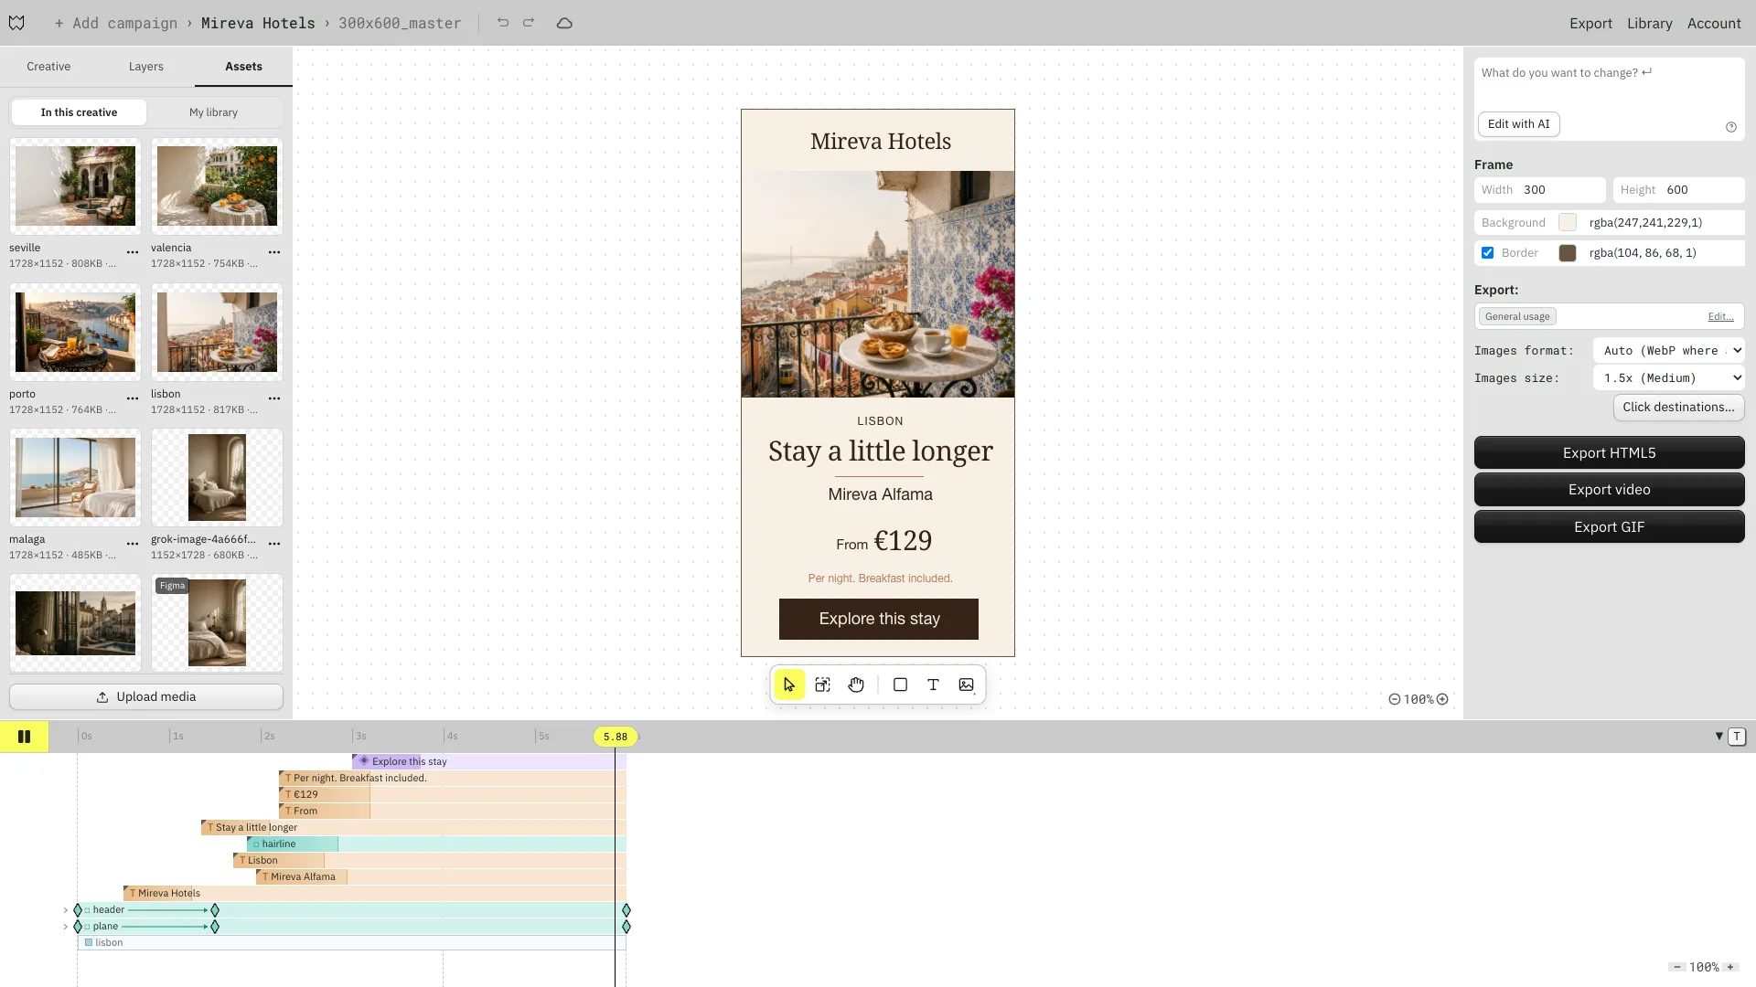This screenshot has height=987, width=1756.
Task: Click the undo arrow icon
Action: (x=503, y=23)
